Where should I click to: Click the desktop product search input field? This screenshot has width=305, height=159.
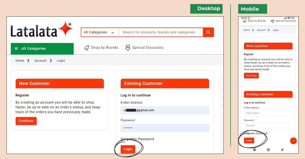coord(161,32)
